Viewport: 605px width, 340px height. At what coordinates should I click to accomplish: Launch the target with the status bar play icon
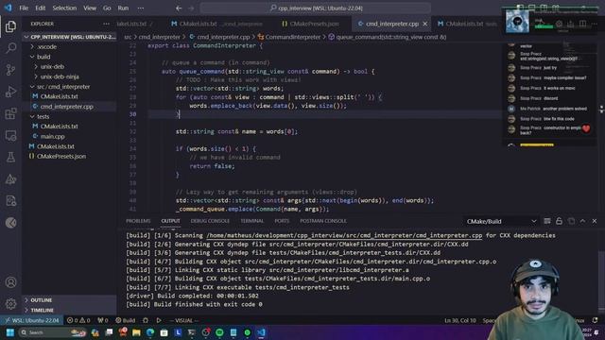[159, 320]
